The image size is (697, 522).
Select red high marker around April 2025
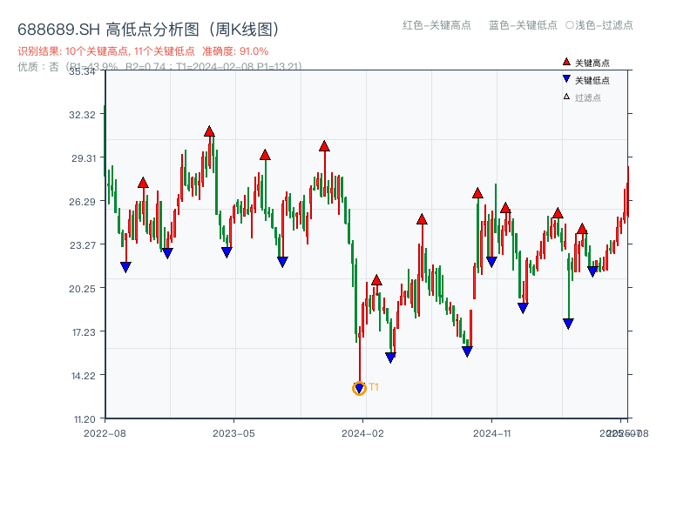click(x=558, y=213)
